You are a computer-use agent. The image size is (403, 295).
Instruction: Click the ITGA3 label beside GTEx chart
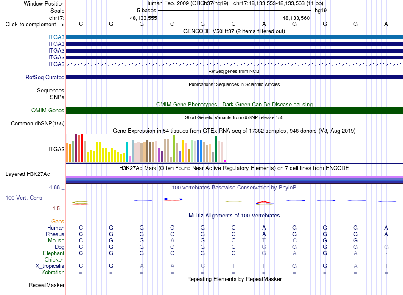56,150
